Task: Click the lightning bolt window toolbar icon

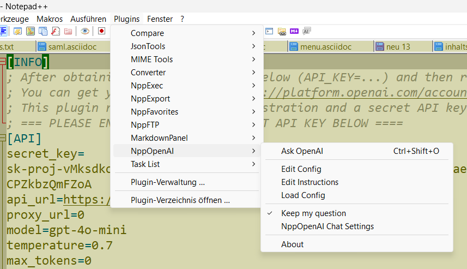Action: (17, 31)
